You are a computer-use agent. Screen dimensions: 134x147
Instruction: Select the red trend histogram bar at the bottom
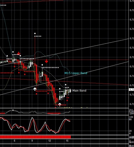point(35,137)
